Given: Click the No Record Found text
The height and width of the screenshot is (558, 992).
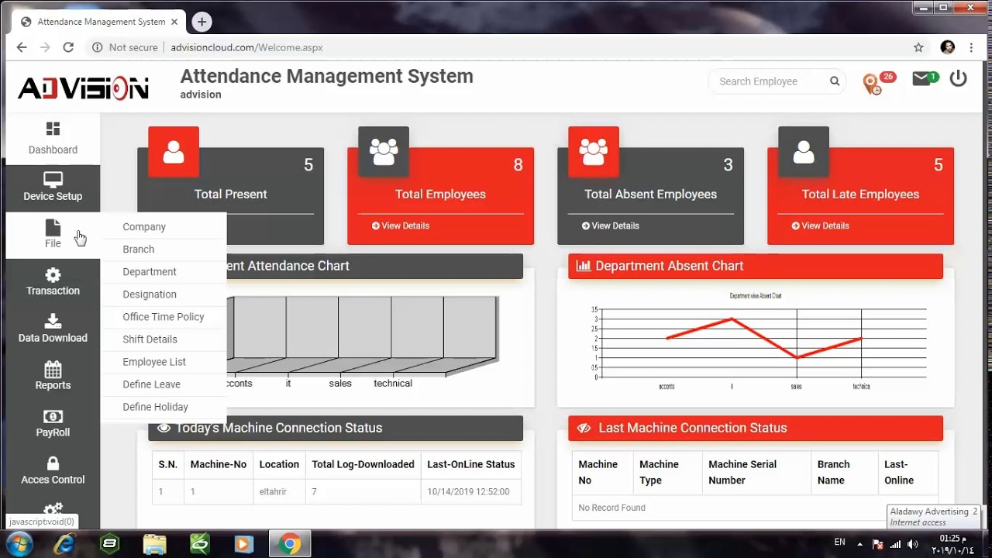Looking at the screenshot, I should (611, 508).
